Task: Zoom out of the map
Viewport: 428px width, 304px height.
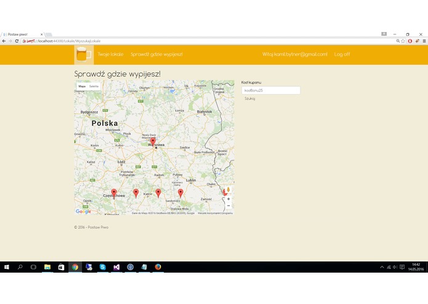Action: 228,206
